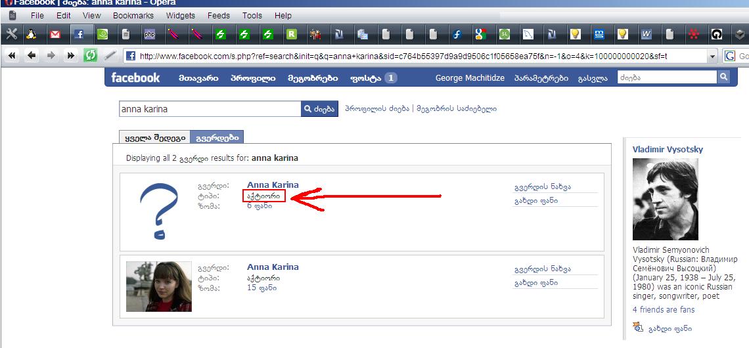Open the Tools menu

[252, 16]
